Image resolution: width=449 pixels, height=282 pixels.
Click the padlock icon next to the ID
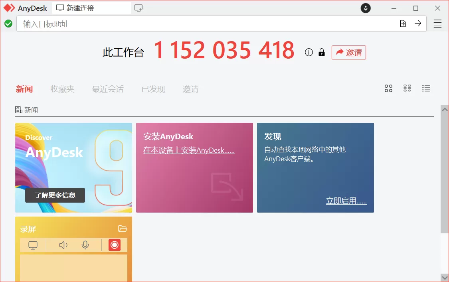(321, 52)
